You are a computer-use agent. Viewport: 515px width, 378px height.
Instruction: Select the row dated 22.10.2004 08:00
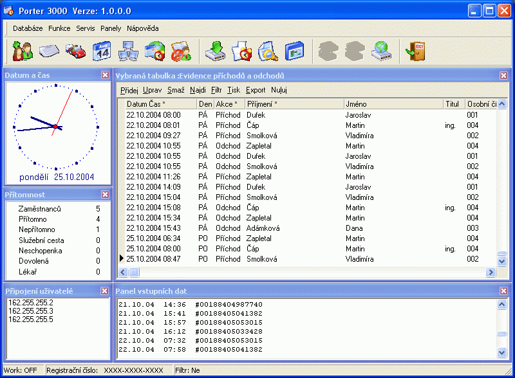[311, 115]
